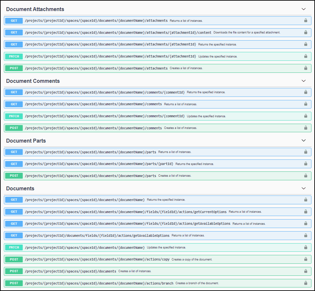The image size is (315, 291).
Task: Collapse the Document Attachments section chevron
Action: (304, 9)
